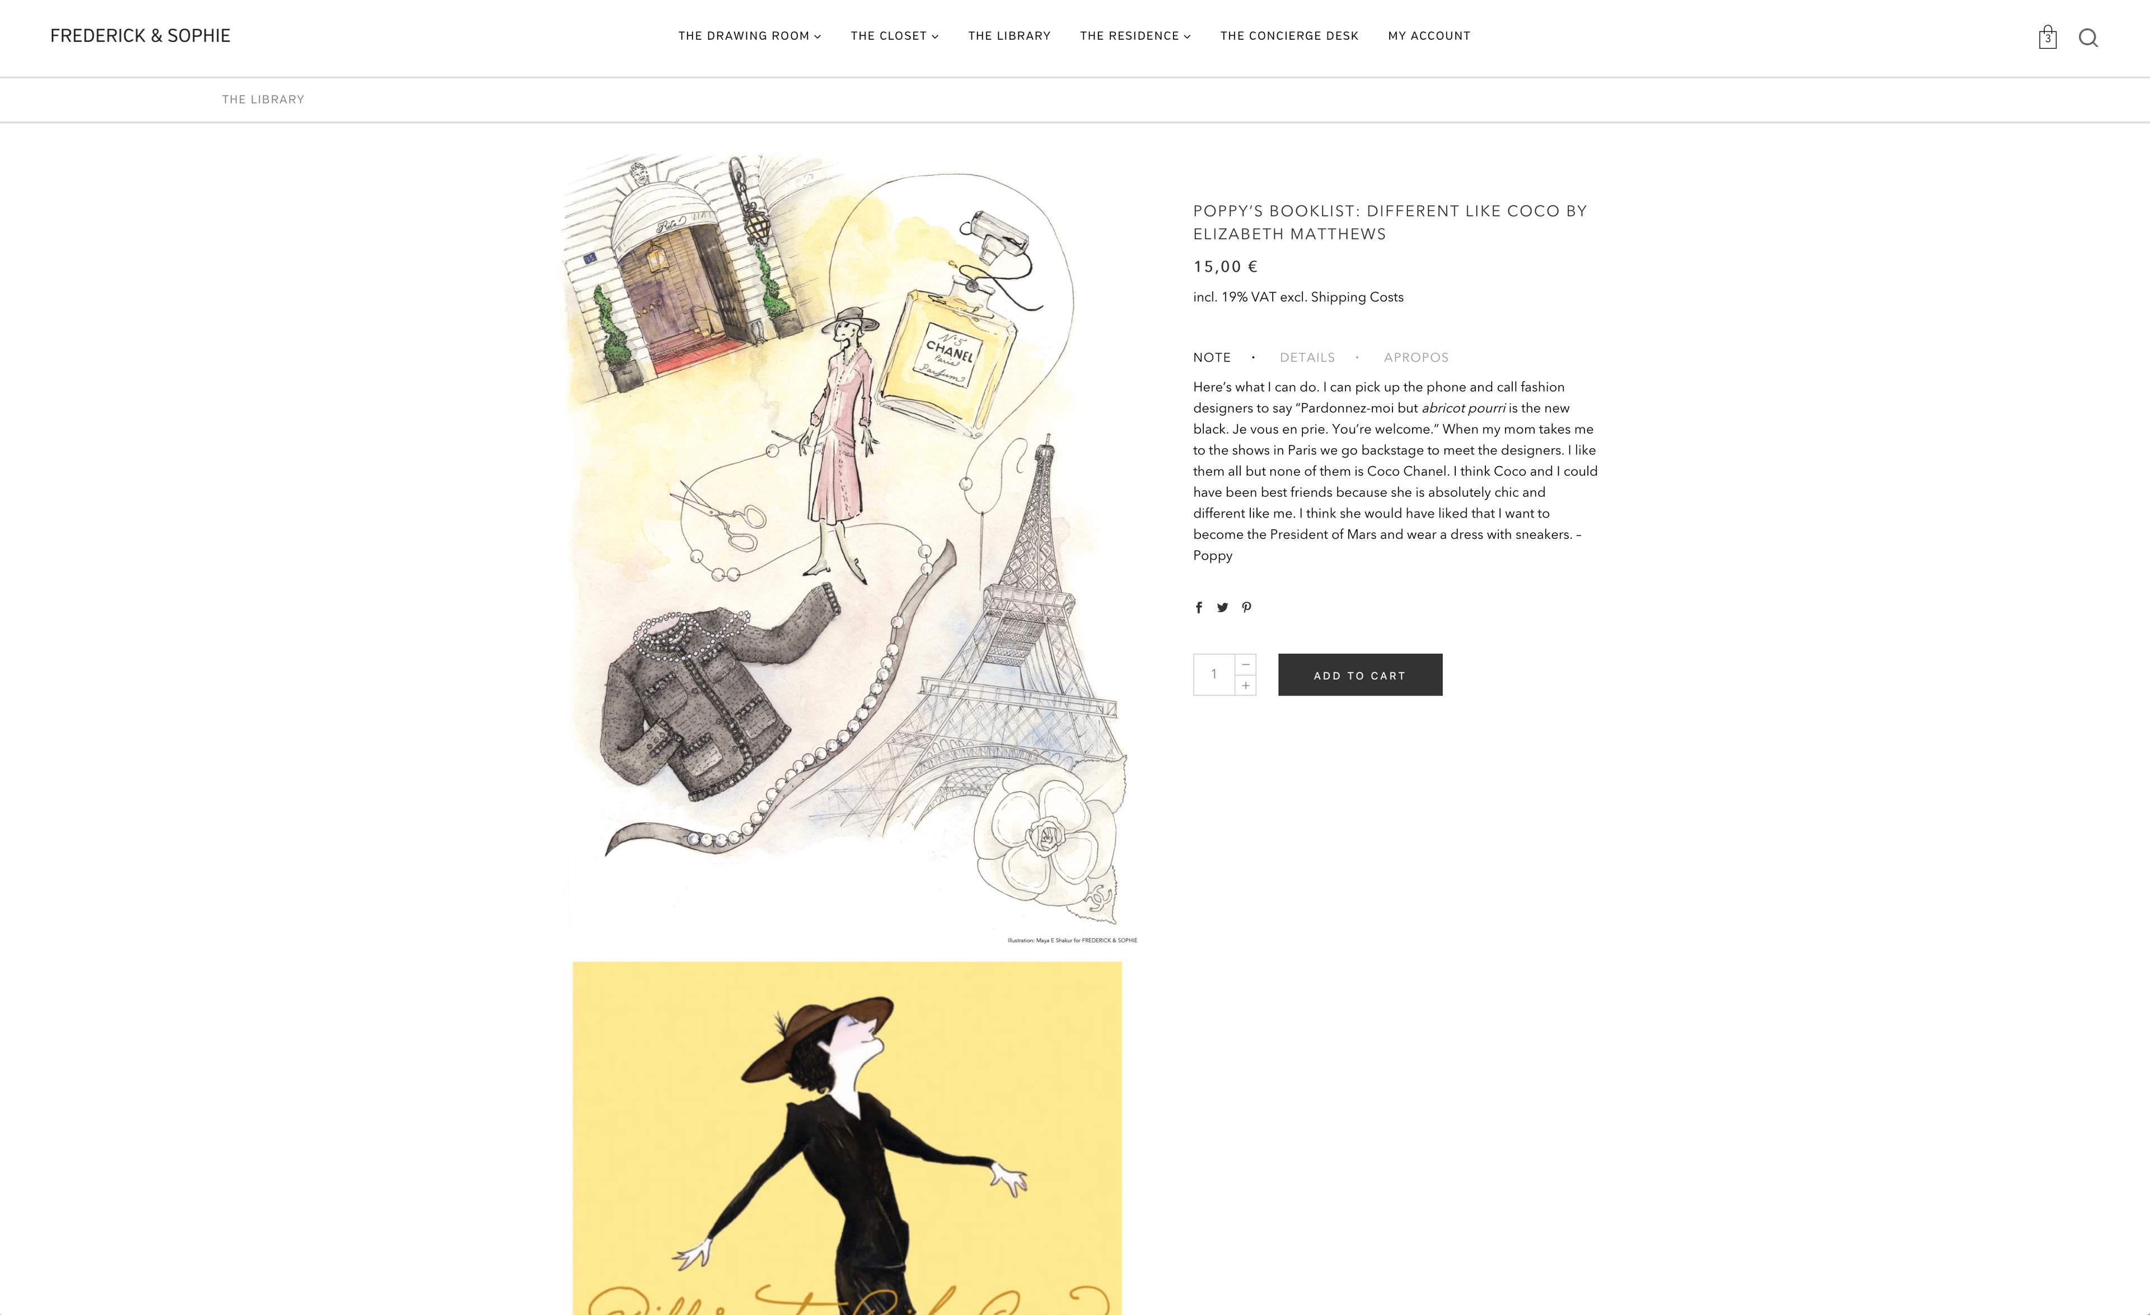This screenshot has width=2150, height=1315.
Task: Click the search magnifier icon
Action: [x=2088, y=37]
